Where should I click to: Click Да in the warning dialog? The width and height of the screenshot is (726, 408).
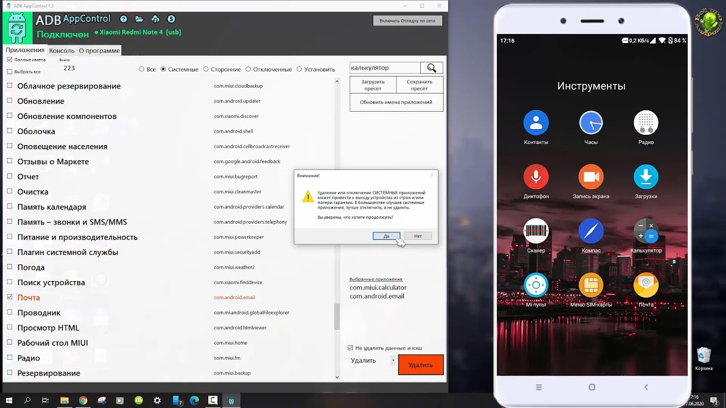[386, 236]
